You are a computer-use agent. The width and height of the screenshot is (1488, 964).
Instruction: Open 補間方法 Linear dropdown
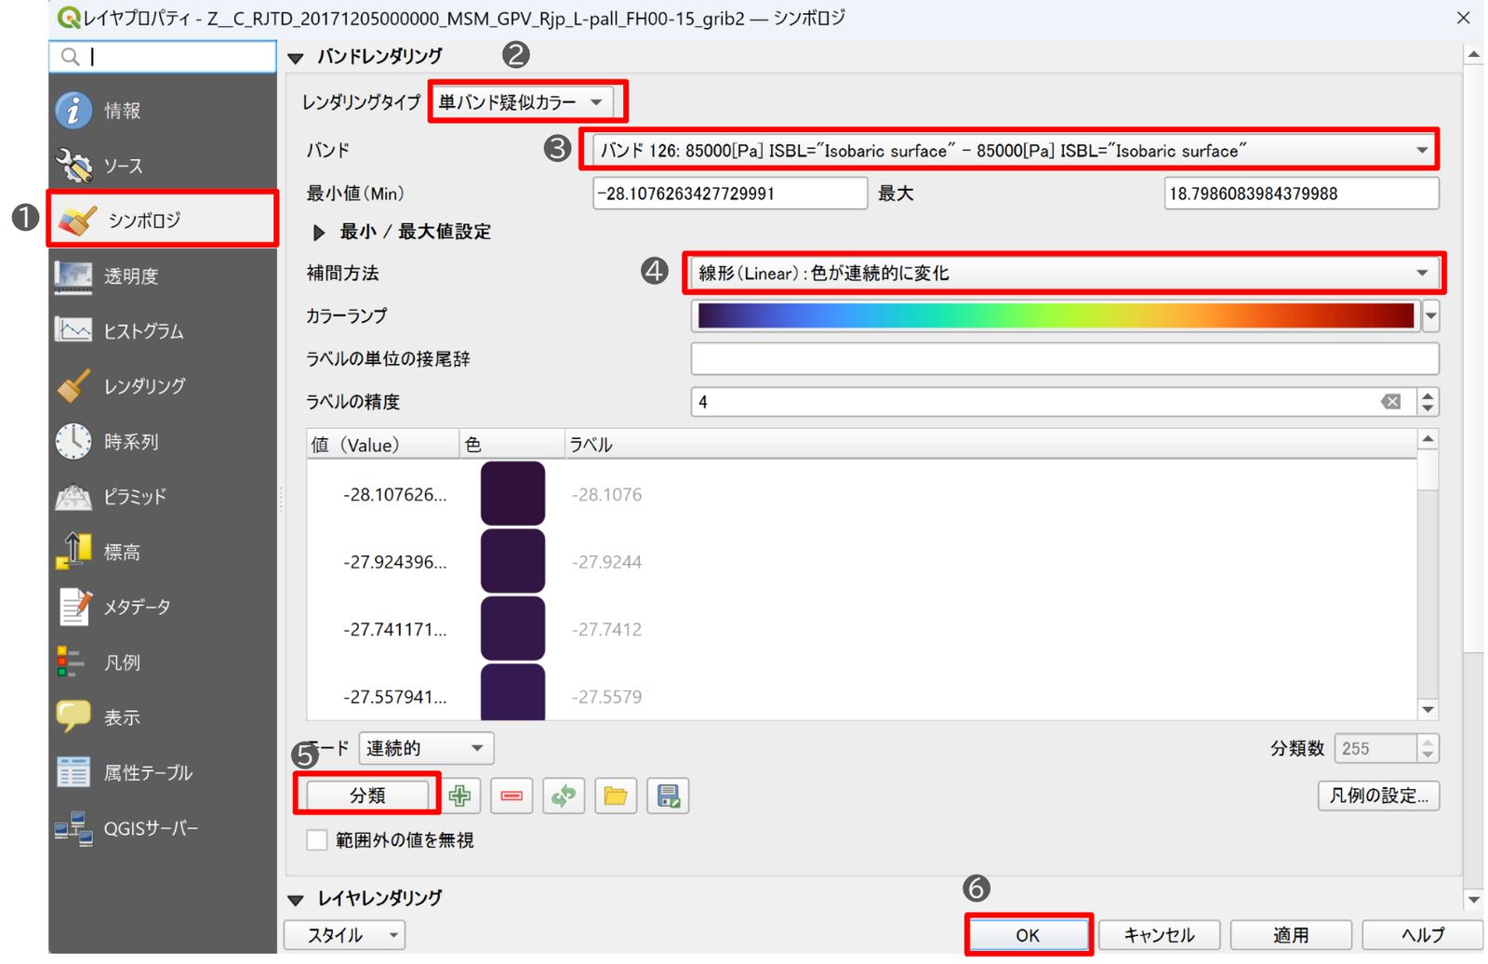tap(1065, 273)
